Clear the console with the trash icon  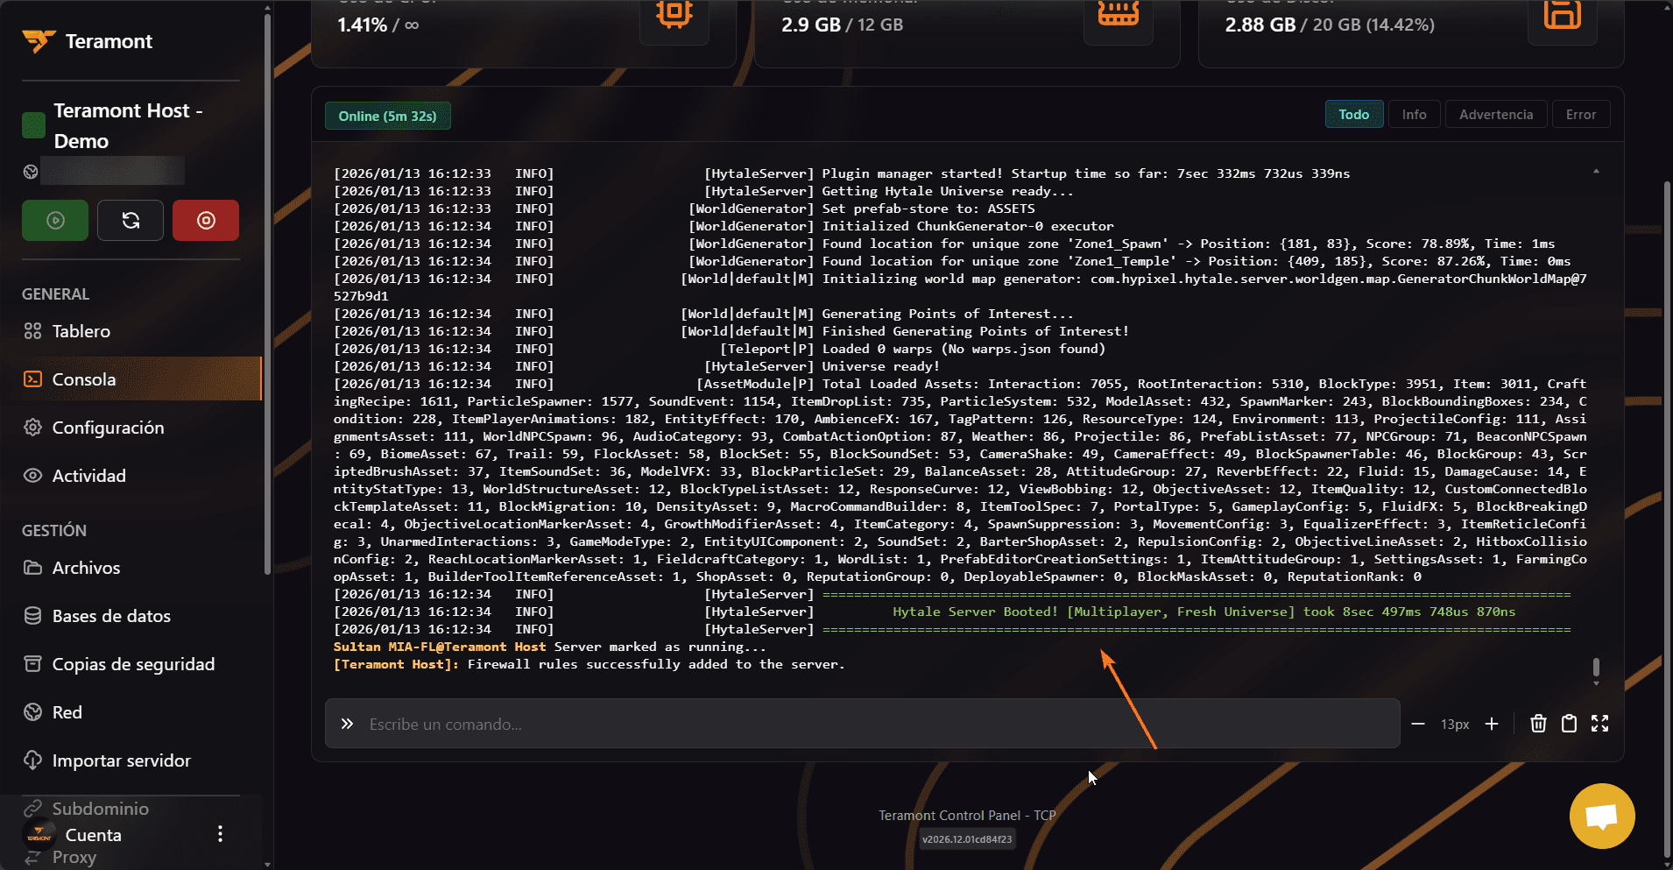1538,724
